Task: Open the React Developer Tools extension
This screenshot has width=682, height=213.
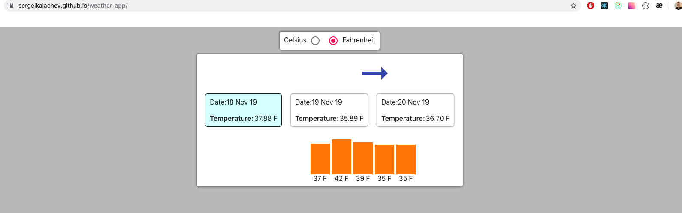Action: click(x=604, y=6)
